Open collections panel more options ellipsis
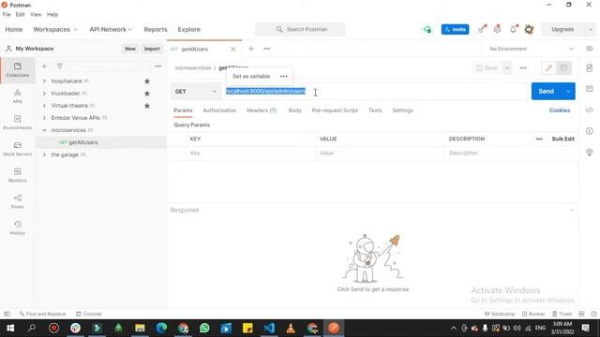 157,66
